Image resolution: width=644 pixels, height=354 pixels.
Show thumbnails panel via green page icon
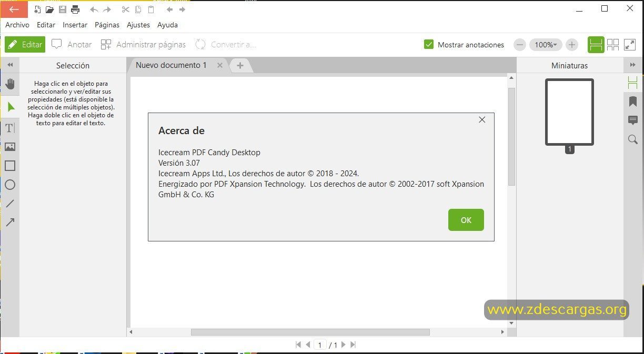(x=633, y=83)
